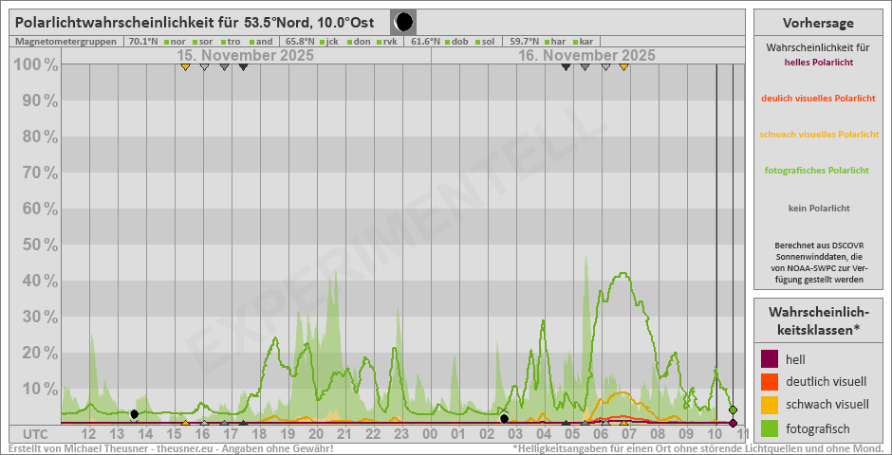
Task: Click the 'Vorhersage' panel heading
Action: 818,23
